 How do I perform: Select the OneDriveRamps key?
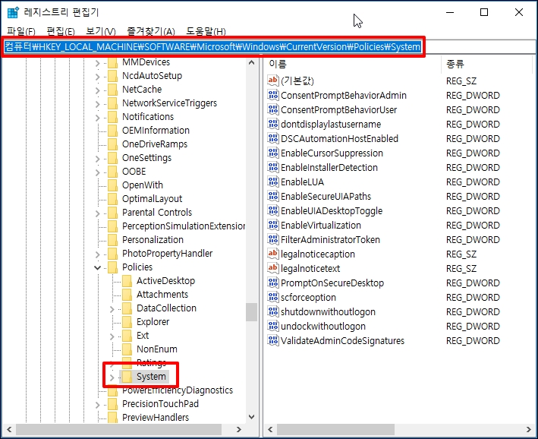coord(155,144)
